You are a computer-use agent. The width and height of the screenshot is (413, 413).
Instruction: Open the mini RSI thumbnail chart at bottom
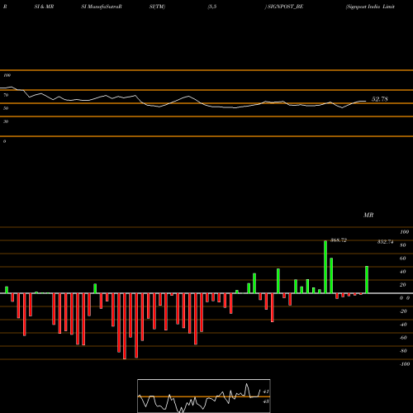point(204,396)
